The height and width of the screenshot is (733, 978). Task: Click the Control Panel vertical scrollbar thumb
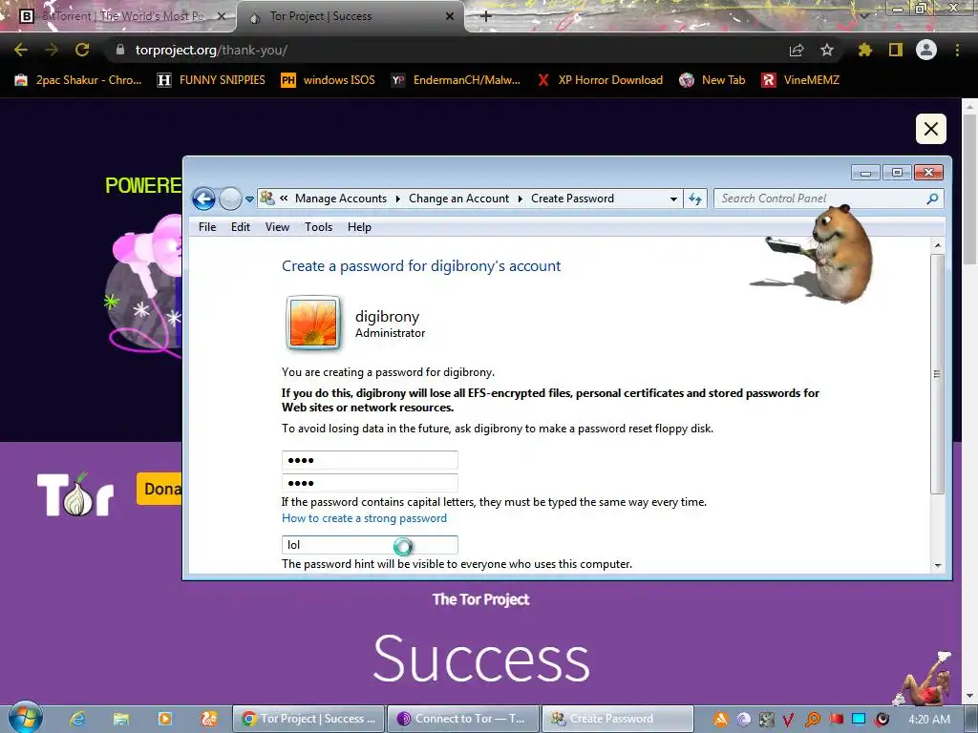click(937, 374)
